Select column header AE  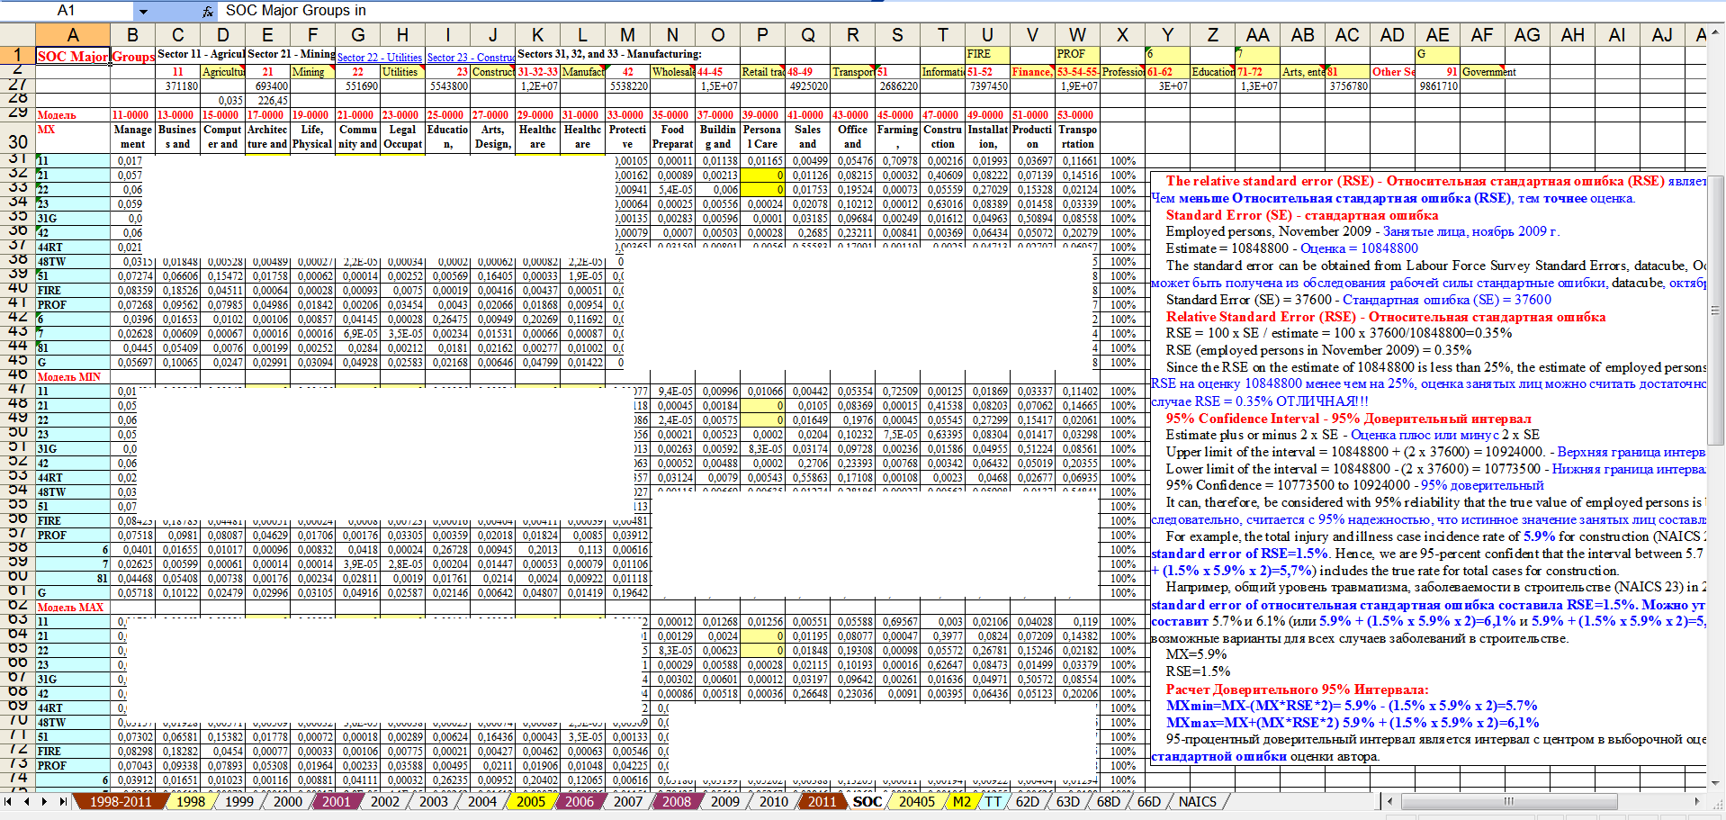1437,35
